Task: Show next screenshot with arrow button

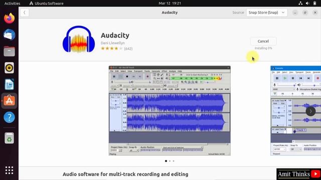Action: pos(310,111)
